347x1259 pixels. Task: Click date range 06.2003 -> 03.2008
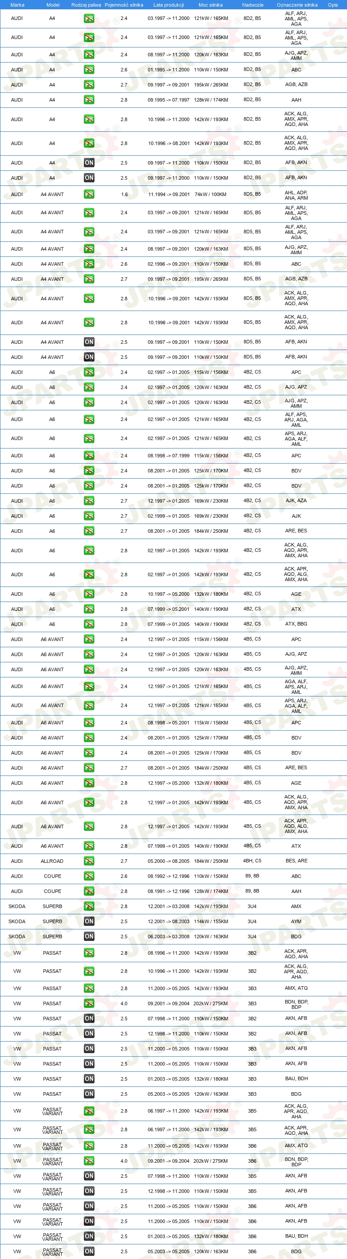coord(169,936)
